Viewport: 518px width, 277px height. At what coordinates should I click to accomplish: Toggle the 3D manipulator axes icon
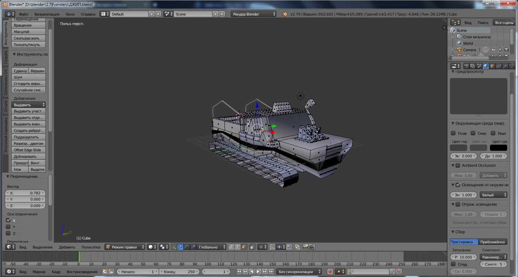tap(174, 247)
